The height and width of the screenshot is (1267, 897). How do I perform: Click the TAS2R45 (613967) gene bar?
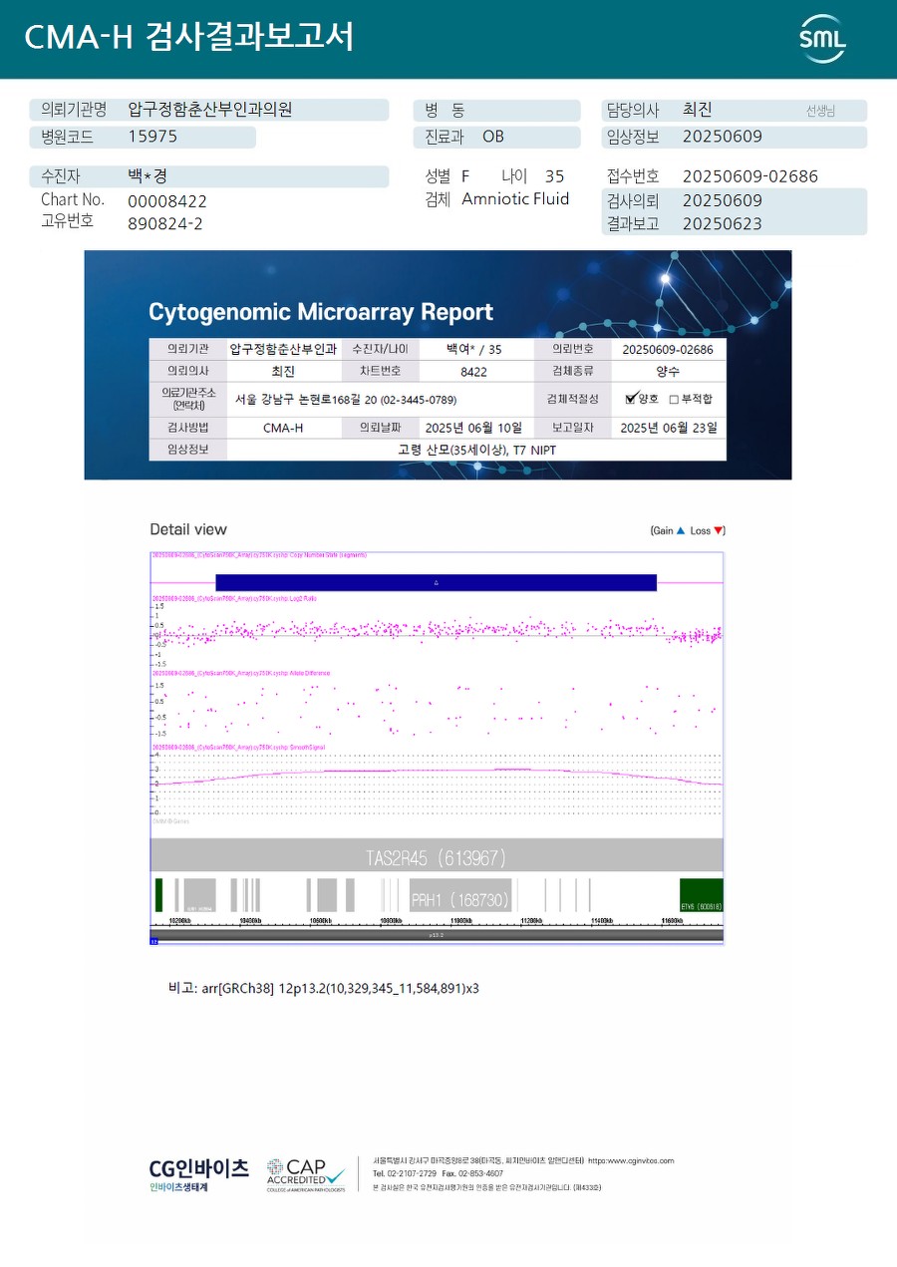coord(436,857)
